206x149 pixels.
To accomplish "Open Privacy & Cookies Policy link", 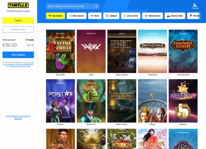I will (24, 64).
